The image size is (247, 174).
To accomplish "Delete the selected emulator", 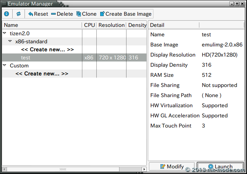I will tap(62, 14).
